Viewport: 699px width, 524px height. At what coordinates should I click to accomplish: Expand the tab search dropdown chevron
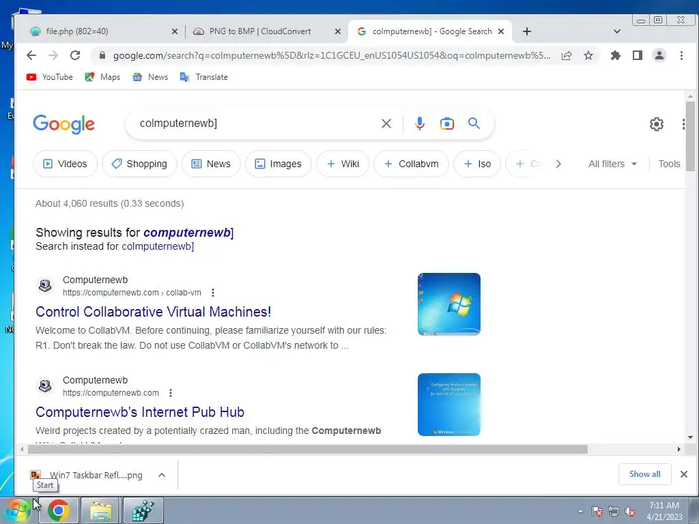pyautogui.click(x=617, y=31)
